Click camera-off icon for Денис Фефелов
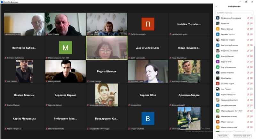The width and height of the screenshot is (256, 139). pyautogui.click(x=252, y=73)
